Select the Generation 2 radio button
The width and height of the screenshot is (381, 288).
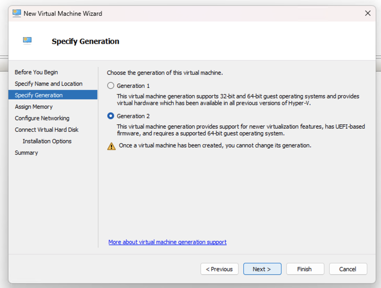[x=111, y=116]
